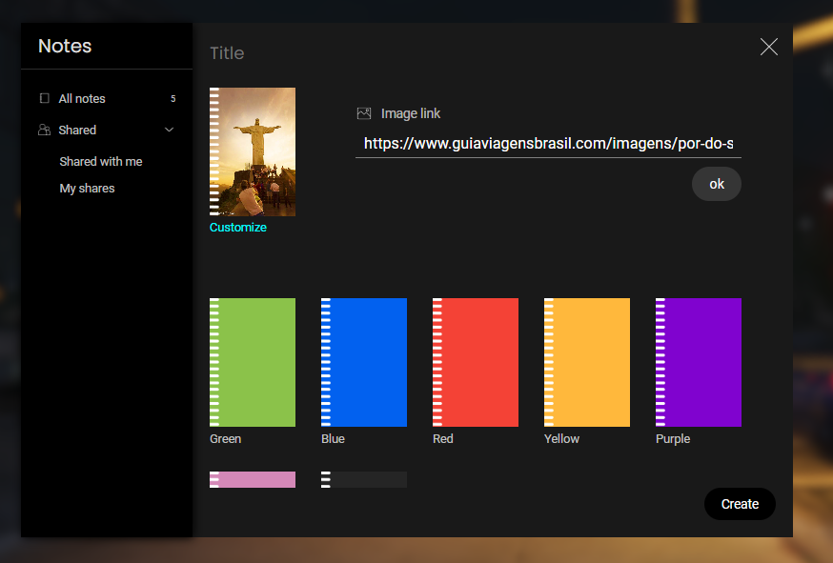Click the Title input field
This screenshot has width=833, height=563.
coord(476,53)
